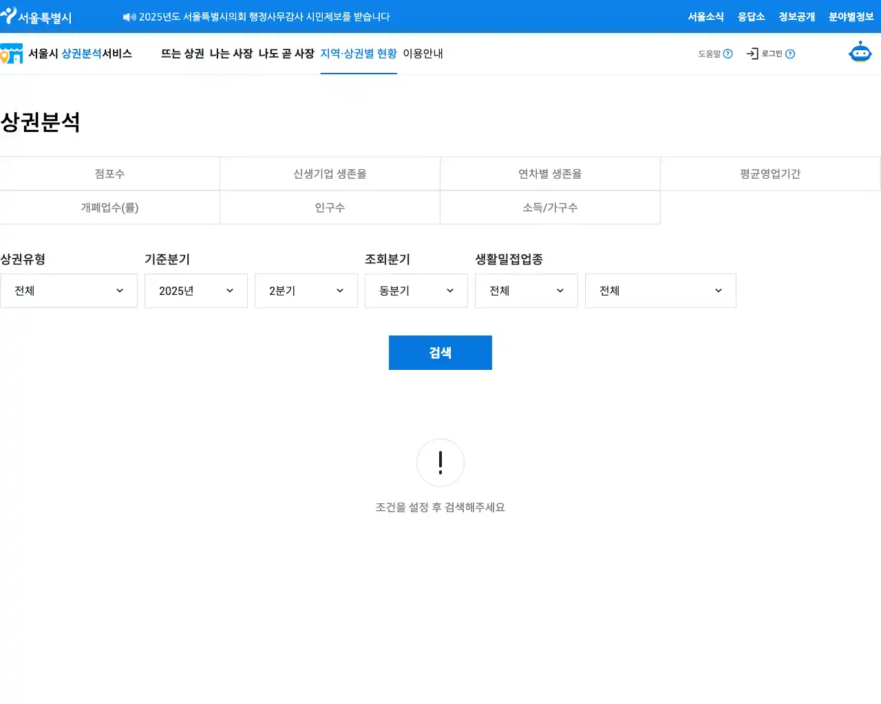Open the first 생활밀접업종 dropdown
This screenshot has width=881, height=704.
click(x=527, y=291)
